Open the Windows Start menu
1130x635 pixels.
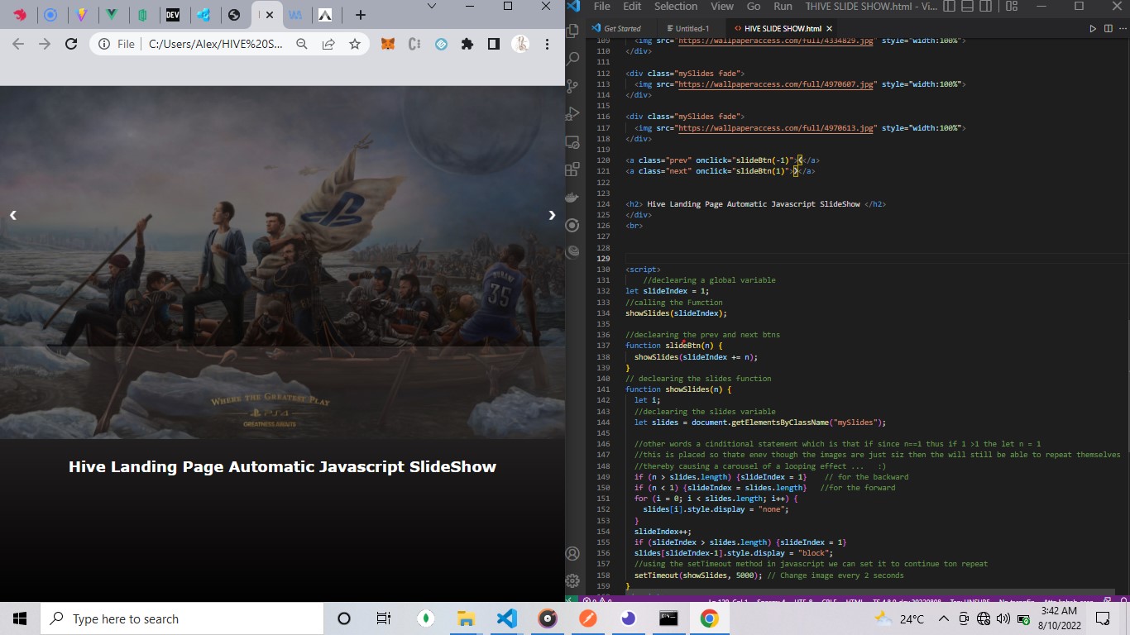pyautogui.click(x=20, y=618)
